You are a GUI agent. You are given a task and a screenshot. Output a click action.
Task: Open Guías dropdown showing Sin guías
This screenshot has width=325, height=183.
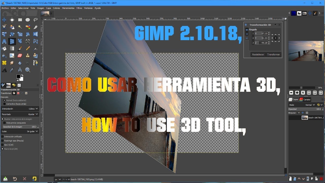pos(20,131)
